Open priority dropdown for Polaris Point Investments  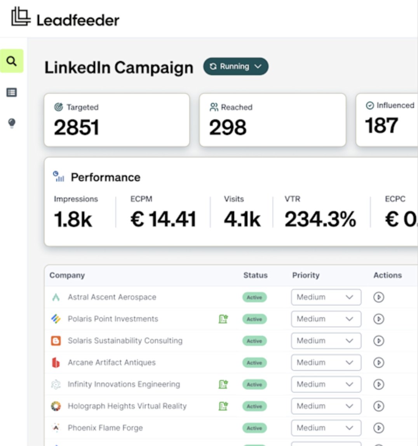point(326,319)
